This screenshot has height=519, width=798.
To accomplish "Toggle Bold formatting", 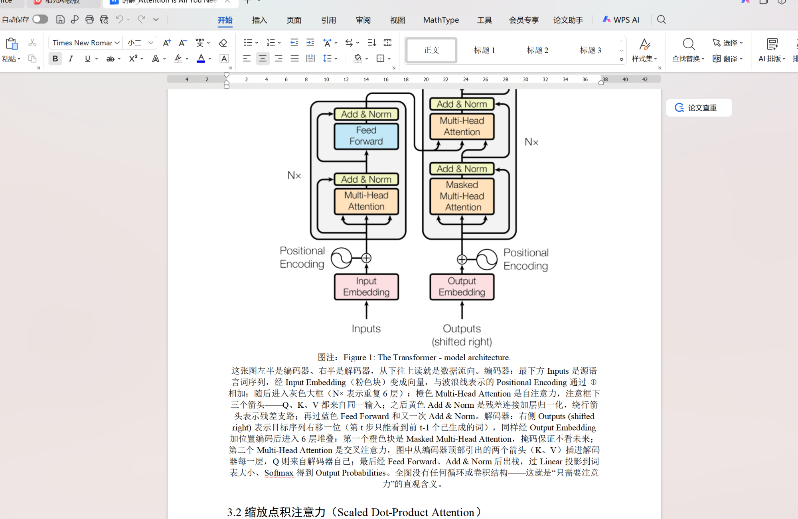I will (55, 59).
